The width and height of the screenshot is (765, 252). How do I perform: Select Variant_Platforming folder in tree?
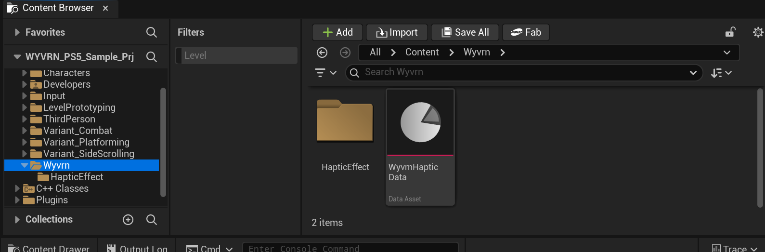(x=86, y=142)
